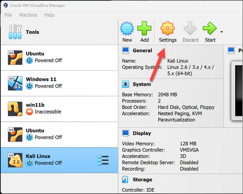Click the VirtualBox title bar logo

click(5, 5)
